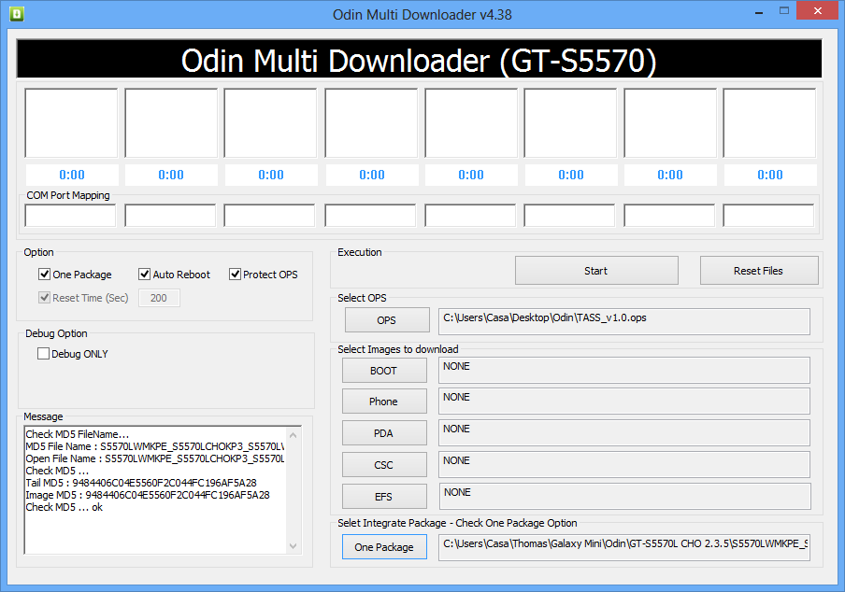Click the Message log scroll down arrow
This screenshot has width=845, height=592.
click(x=294, y=545)
